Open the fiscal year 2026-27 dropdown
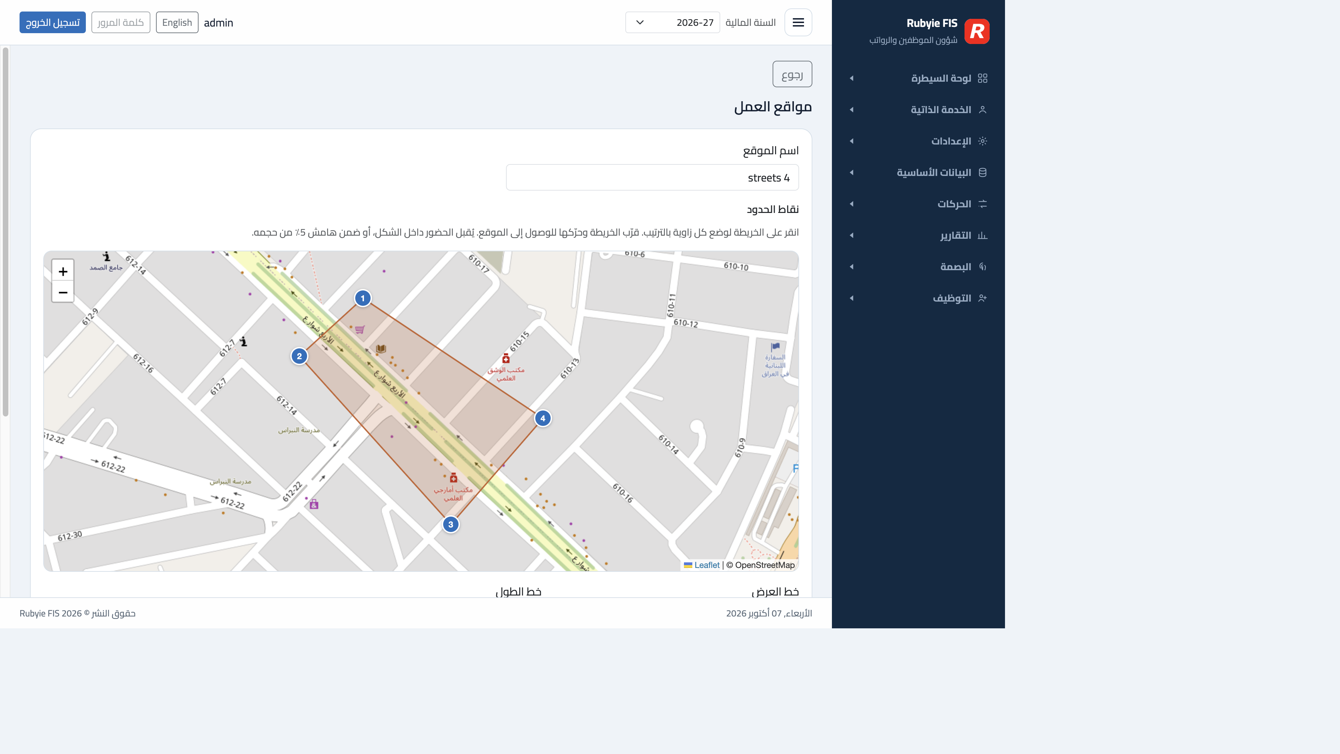Viewport: 1340px width, 754px height. (x=672, y=22)
